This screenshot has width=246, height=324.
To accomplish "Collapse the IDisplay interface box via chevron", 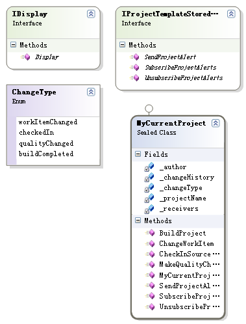I will (x=91, y=14).
